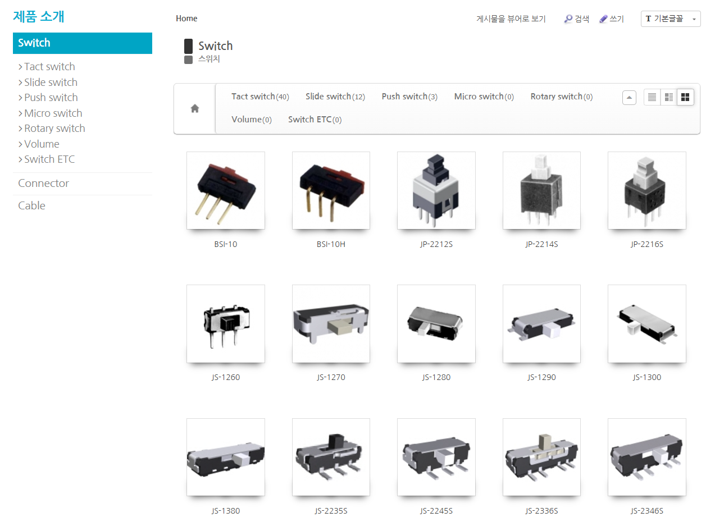The image size is (715, 531).
Task: Open JP-2214S product thumbnail
Action: click(x=541, y=190)
